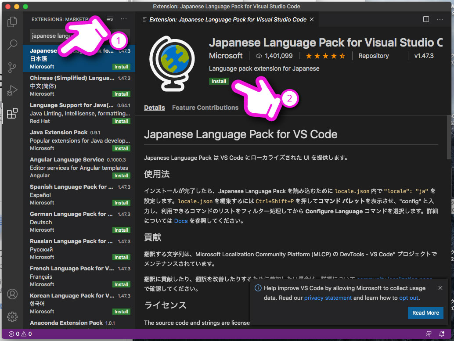Open the Accounts icon

[x=12, y=294]
